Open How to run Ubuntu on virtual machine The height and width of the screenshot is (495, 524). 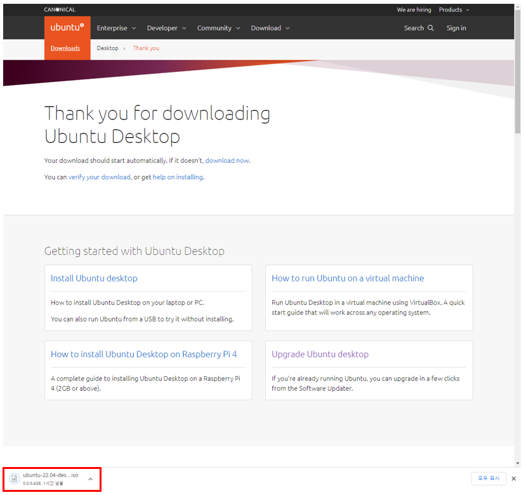[348, 278]
